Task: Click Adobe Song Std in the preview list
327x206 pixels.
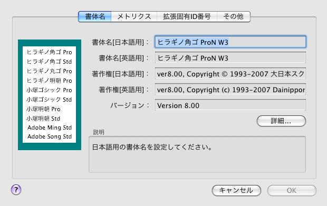Action: click(50, 136)
